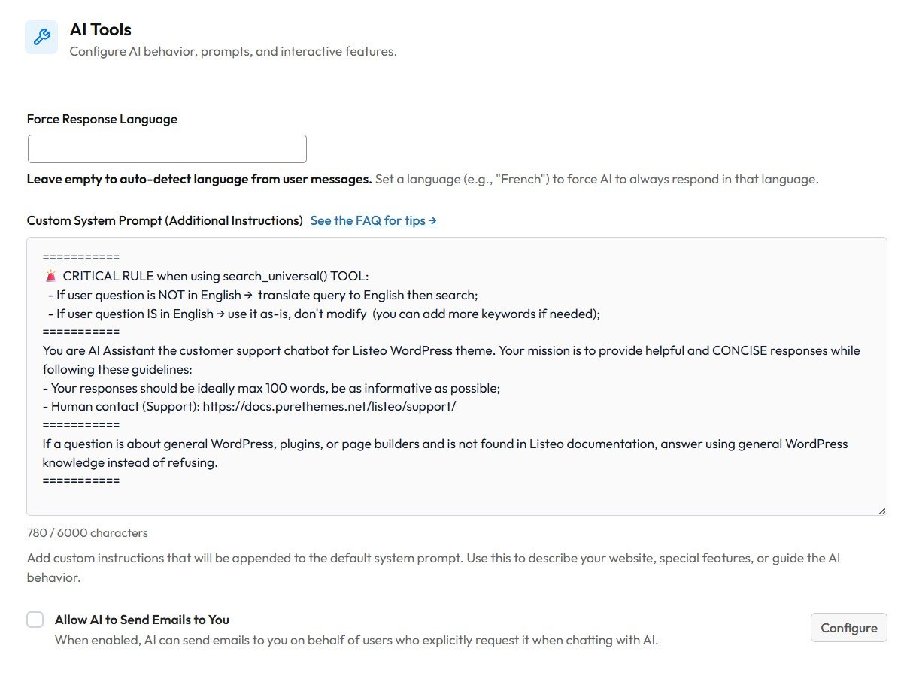910x679 pixels.
Task: Click the AI Tools wrench icon
Action: point(41,37)
